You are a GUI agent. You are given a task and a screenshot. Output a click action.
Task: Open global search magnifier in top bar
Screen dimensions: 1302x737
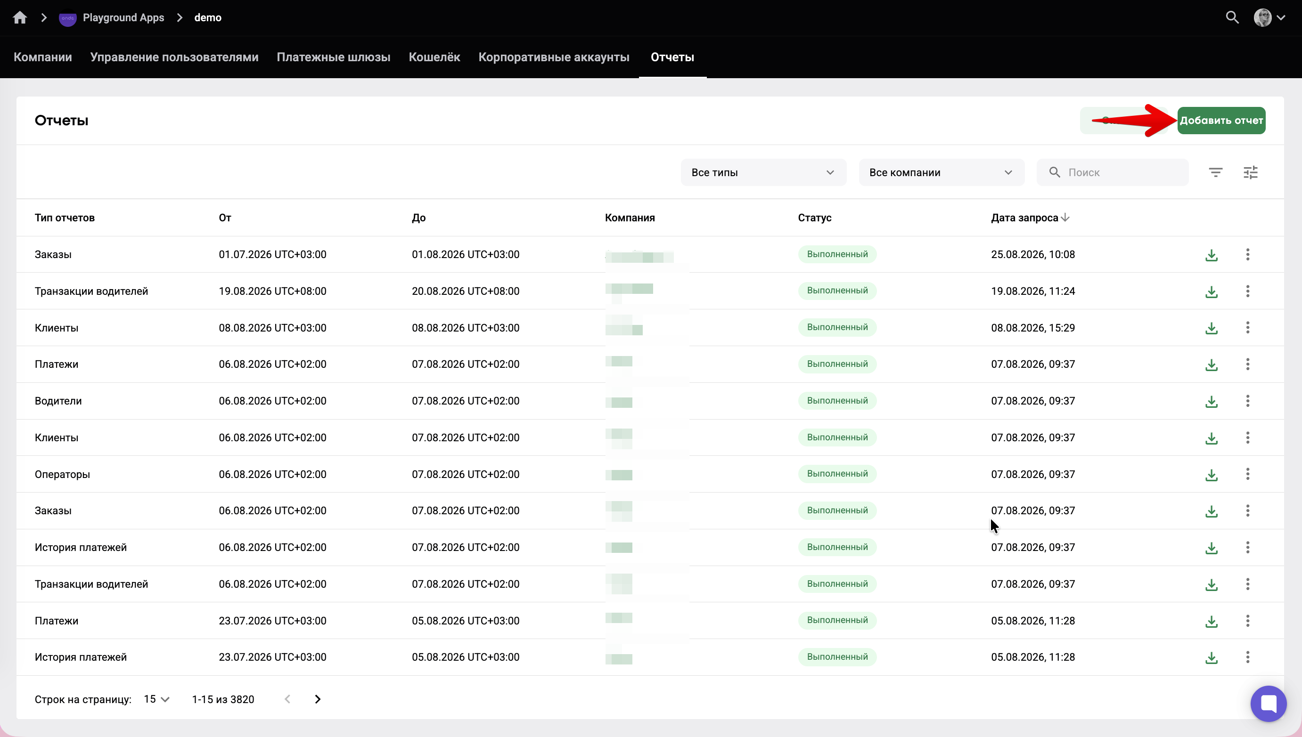pyautogui.click(x=1232, y=18)
